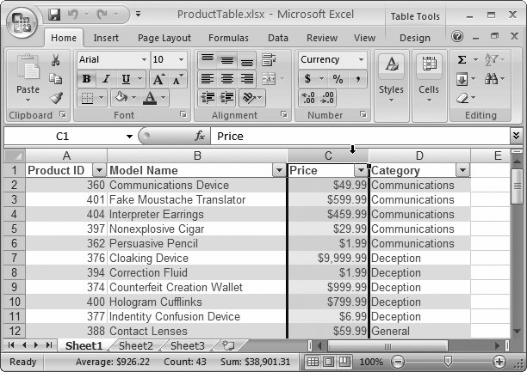Screen dimensions: 527x372
Task: Open the Styles gallery button
Action: tap(391, 77)
